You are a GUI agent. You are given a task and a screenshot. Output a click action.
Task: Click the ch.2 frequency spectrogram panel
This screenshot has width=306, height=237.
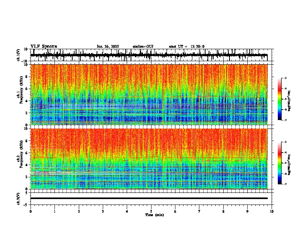pos(152,159)
